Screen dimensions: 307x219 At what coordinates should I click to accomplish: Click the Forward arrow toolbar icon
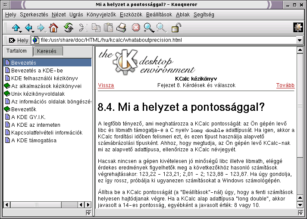(41, 28)
